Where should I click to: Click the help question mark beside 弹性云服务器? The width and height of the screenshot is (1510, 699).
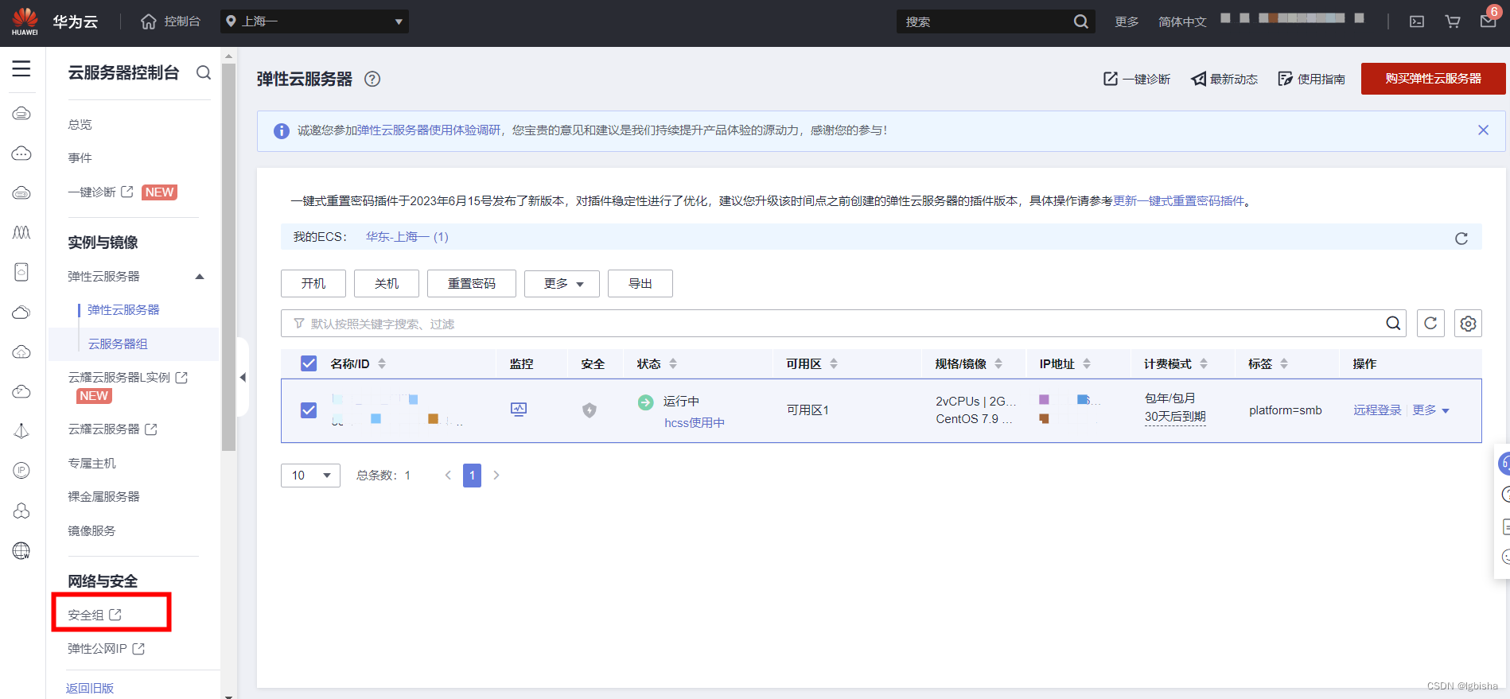pyautogui.click(x=372, y=79)
